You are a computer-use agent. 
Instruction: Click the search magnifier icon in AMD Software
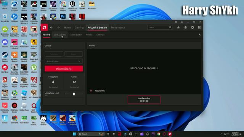pyautogui.click(x=170, y=27)
